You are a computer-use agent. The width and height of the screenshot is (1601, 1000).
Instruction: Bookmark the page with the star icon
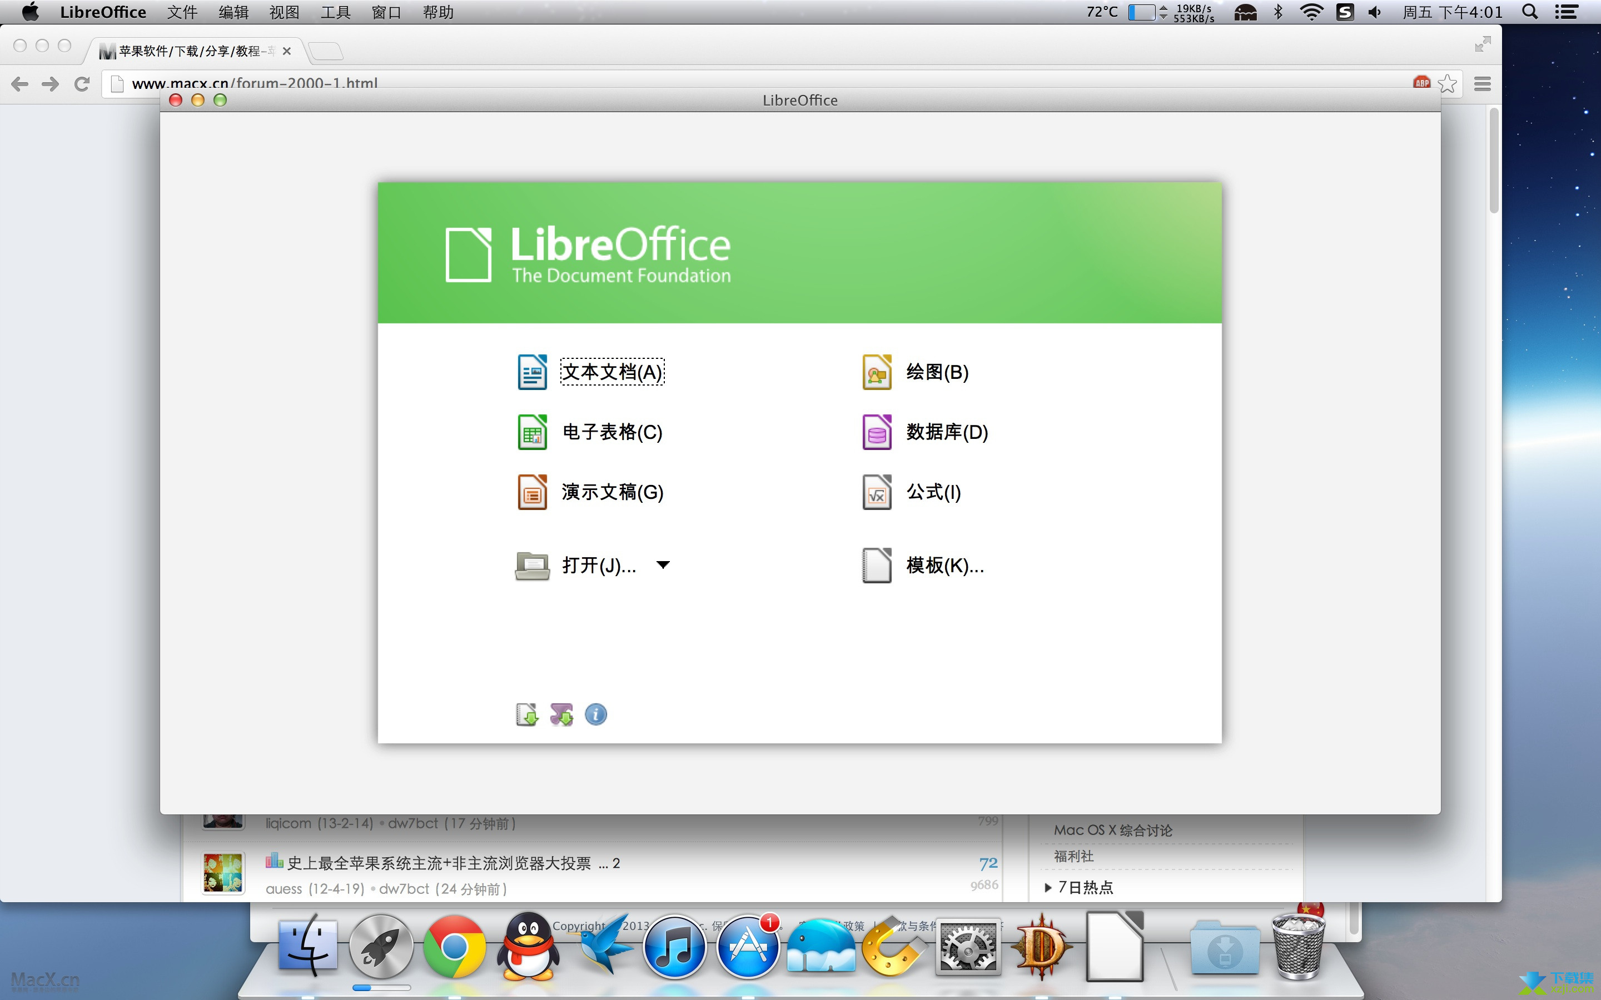[1448, 83]
